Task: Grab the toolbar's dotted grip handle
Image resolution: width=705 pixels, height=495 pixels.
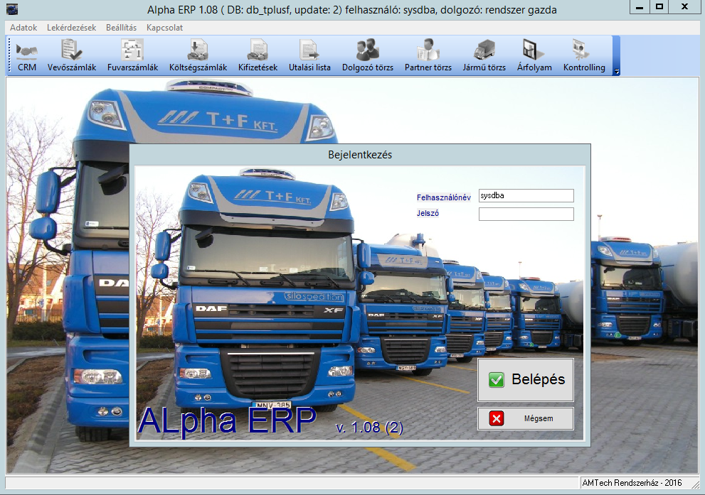Action: (x=9, y=55)
